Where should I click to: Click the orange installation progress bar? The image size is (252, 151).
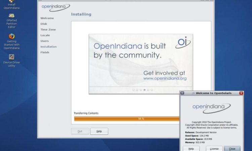[127, 118]
